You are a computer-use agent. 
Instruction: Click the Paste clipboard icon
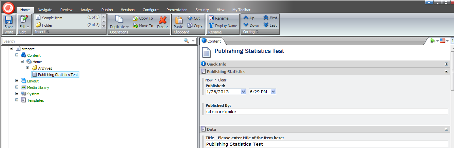point(178,20)
